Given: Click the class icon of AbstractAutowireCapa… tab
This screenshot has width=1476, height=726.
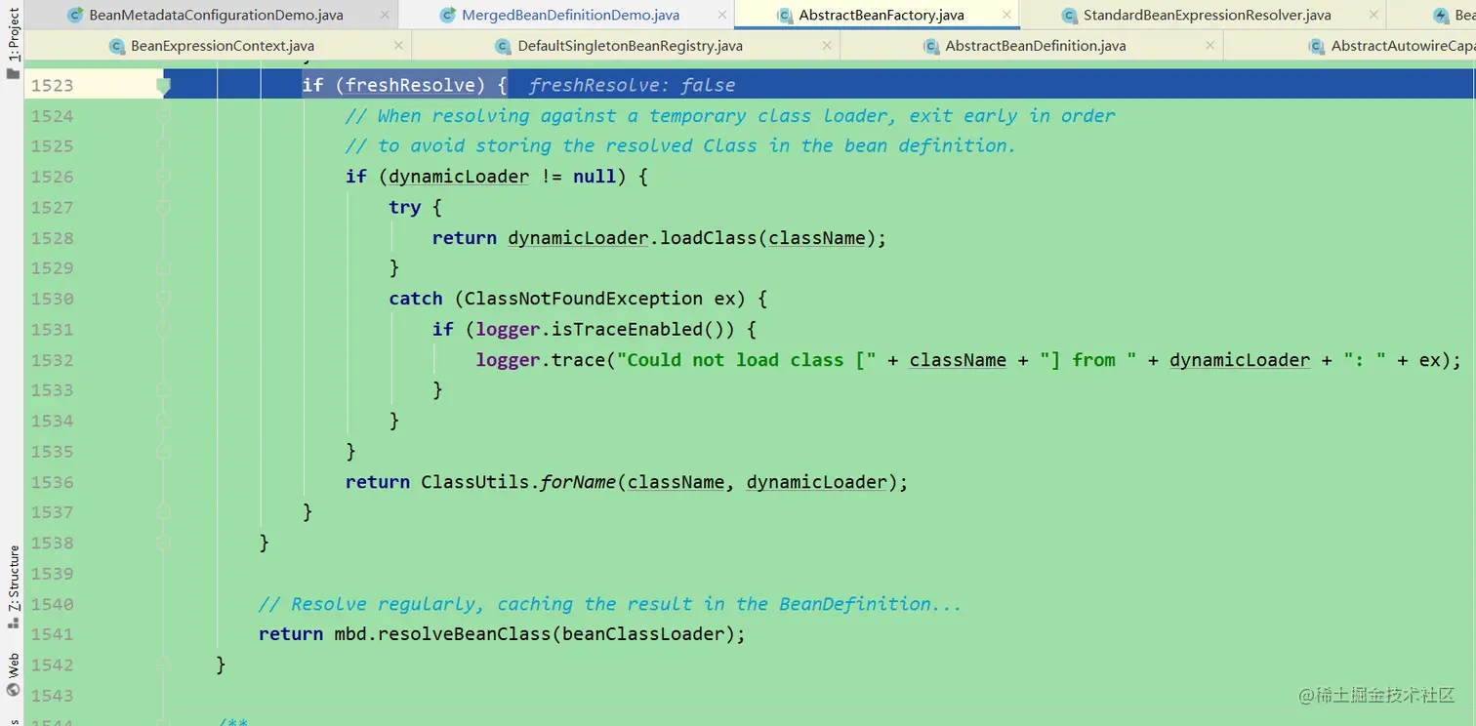Looking at the screenshot, I should click(x=1318, y=46).
